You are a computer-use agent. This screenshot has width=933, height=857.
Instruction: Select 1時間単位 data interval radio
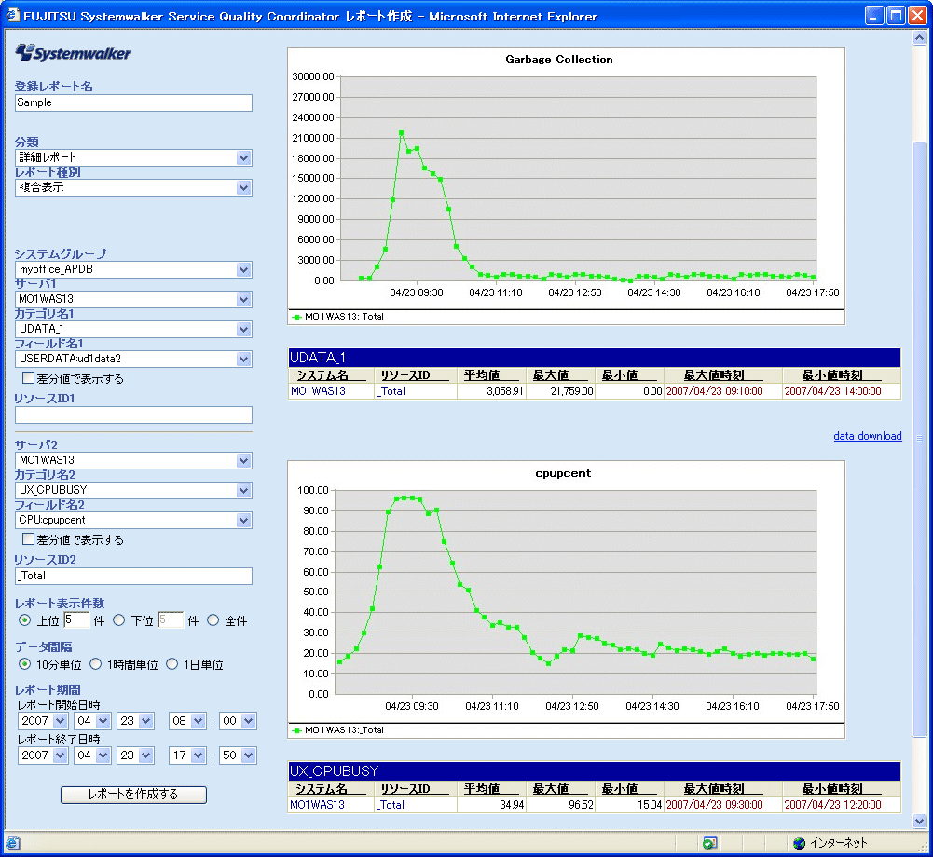(x=95, y=664)
